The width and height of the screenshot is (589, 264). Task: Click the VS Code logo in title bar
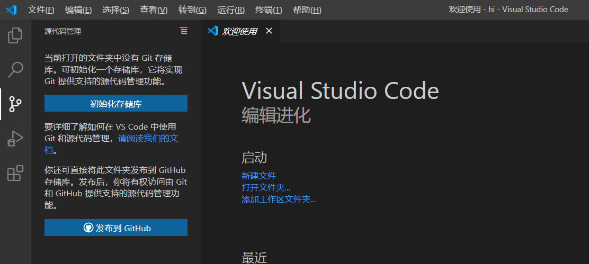coord(11,10)
